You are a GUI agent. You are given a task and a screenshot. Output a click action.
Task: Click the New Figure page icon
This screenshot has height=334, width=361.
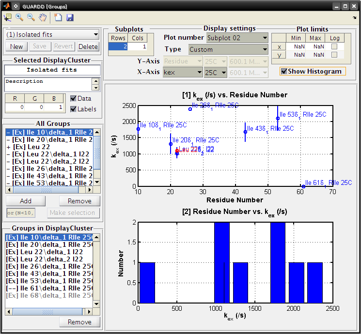click(x=58, y=17)
